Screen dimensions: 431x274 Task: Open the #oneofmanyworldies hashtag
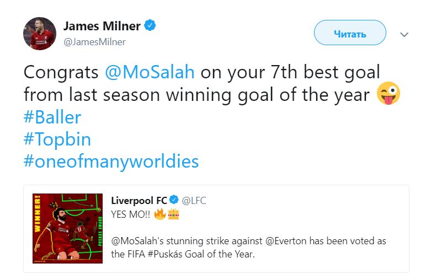click(111, 162)
